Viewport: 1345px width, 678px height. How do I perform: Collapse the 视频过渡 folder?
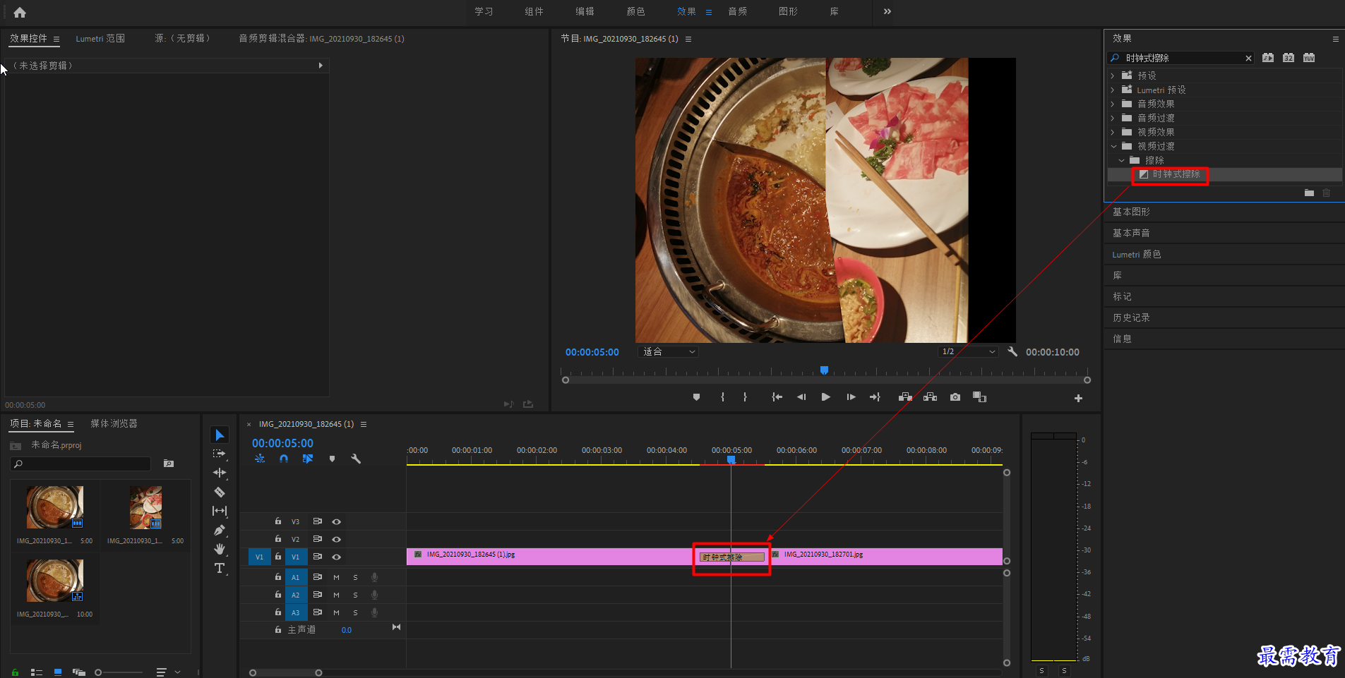pos(1113,146)
